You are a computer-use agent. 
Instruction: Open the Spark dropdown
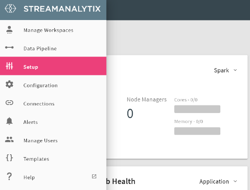(x=226, y=71)
